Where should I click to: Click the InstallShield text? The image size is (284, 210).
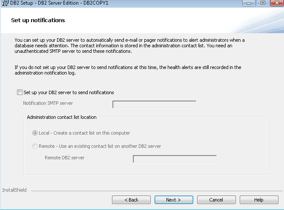[x=14, y=190]
